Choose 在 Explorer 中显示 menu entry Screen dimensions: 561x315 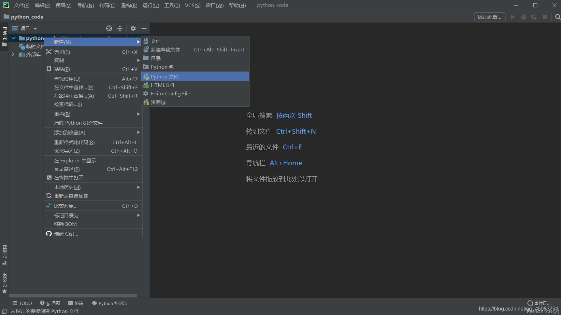(x=93, y=160)
